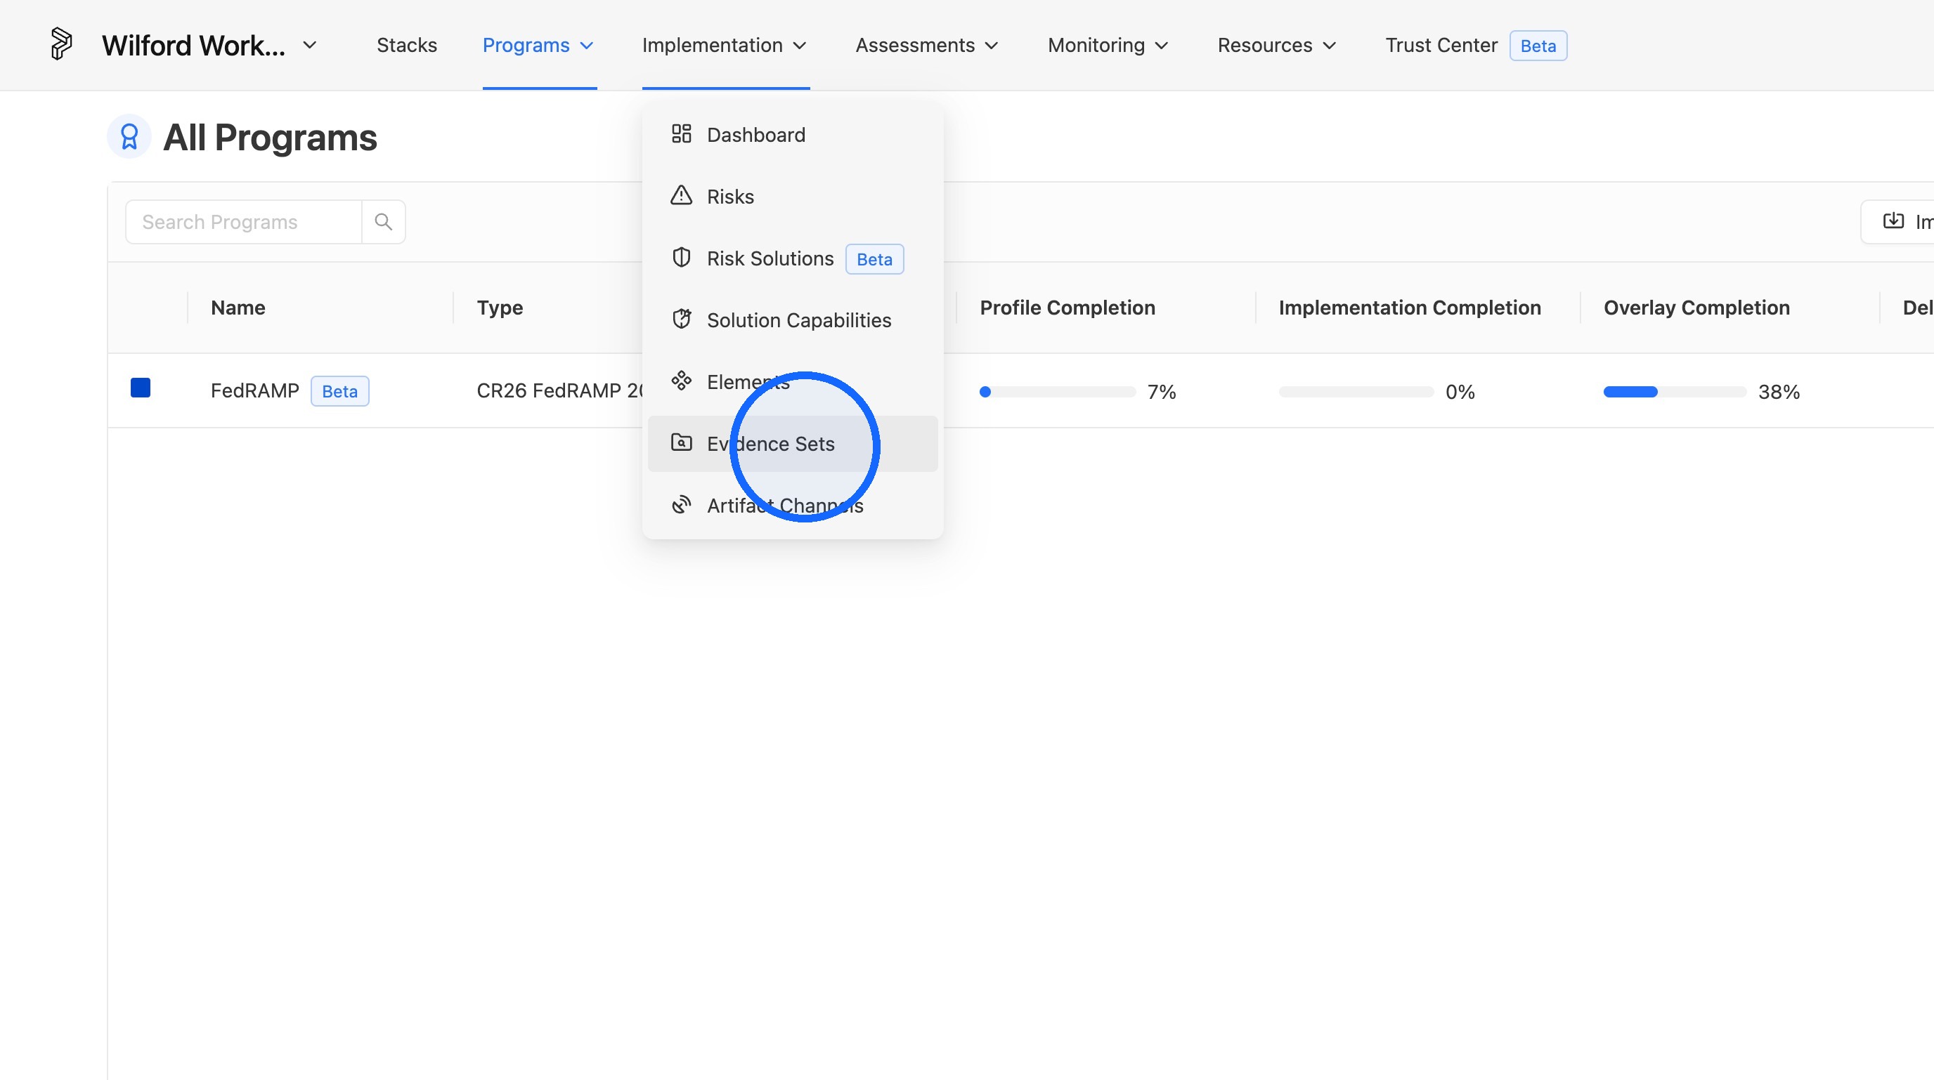Click the Risks warning triangle icon
1934x1080 pixels.
click(681, 196)
